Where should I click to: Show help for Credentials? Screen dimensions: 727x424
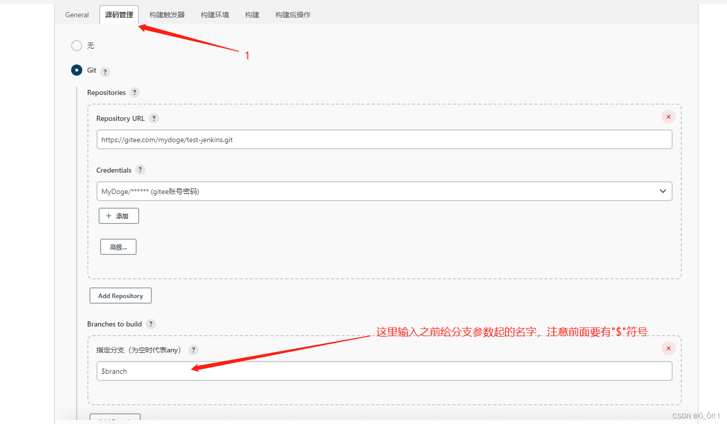click(x=141, y=170)
